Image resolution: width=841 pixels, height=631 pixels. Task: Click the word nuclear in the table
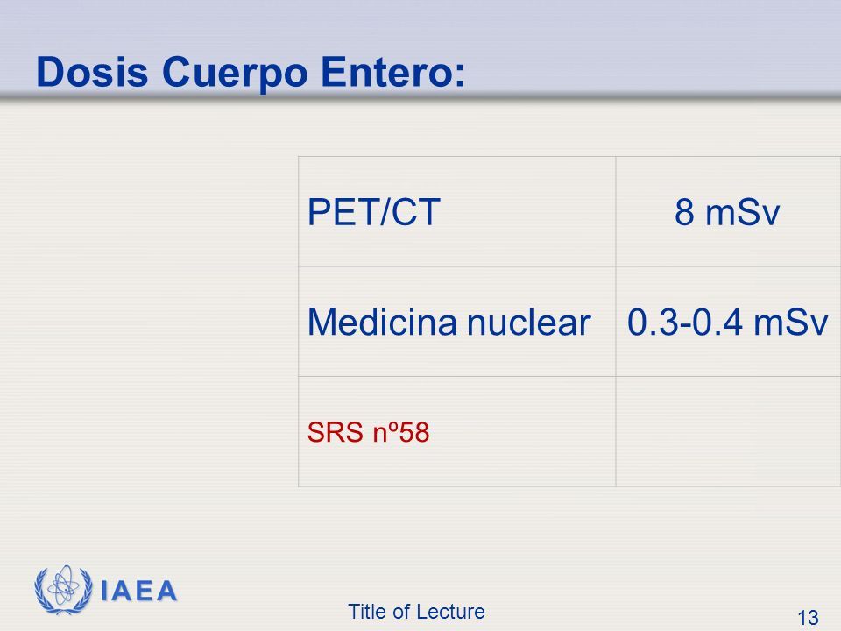529,322
